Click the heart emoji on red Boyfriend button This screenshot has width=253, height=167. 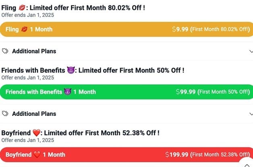[37, 155]
